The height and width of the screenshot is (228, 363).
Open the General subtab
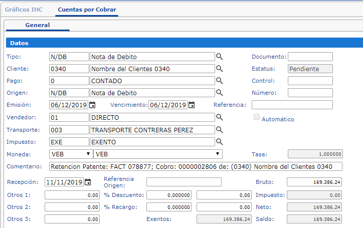point(38,25)
